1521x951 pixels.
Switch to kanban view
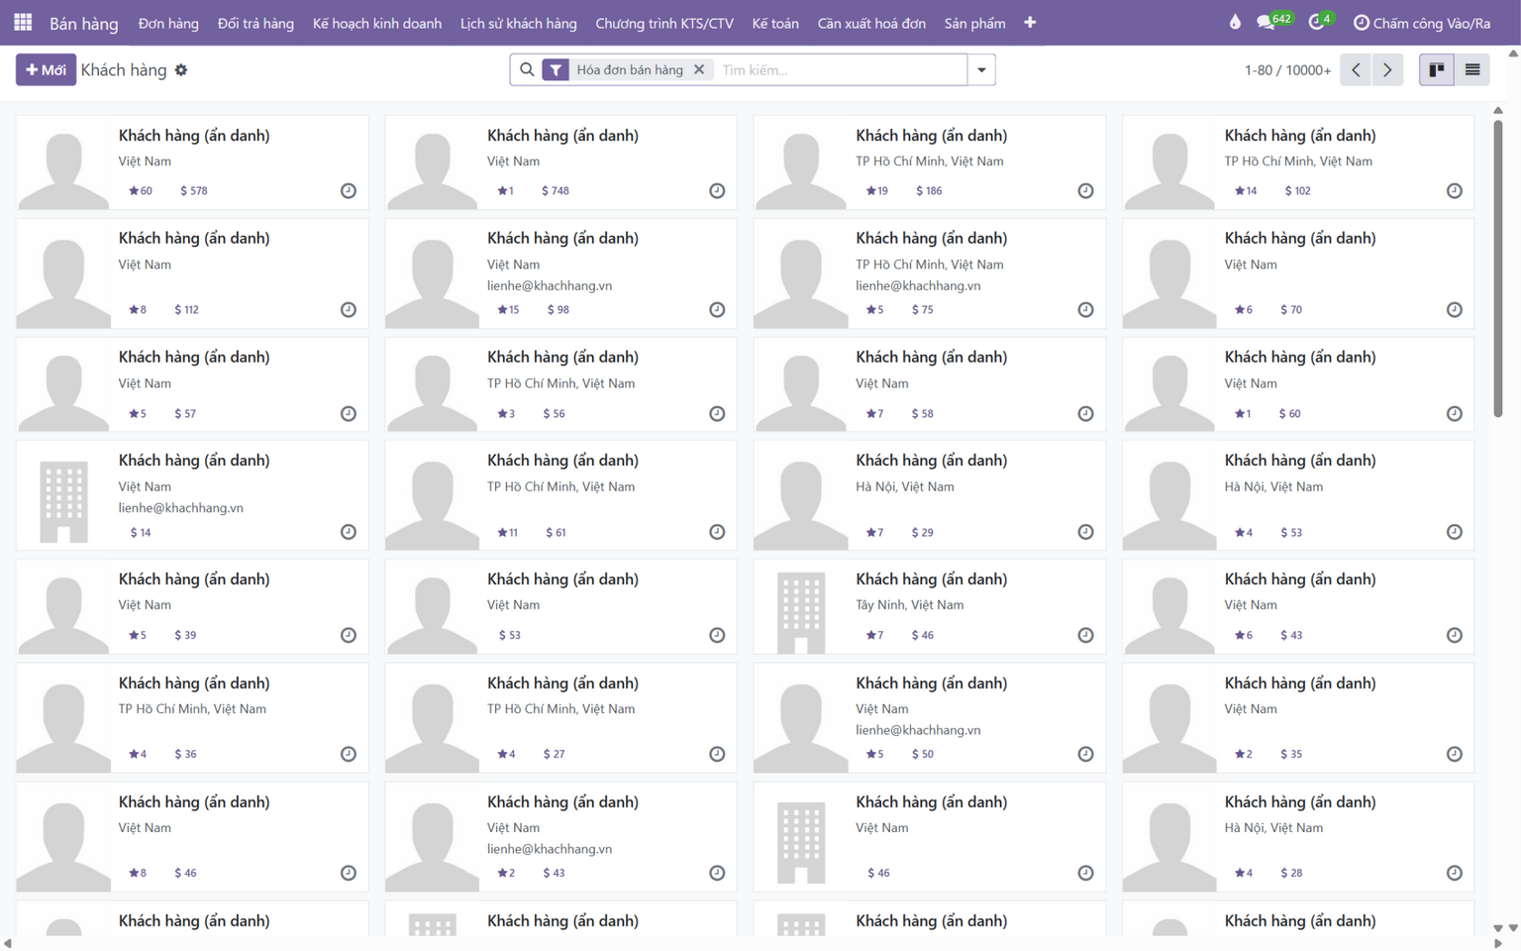click(1437, 69)
